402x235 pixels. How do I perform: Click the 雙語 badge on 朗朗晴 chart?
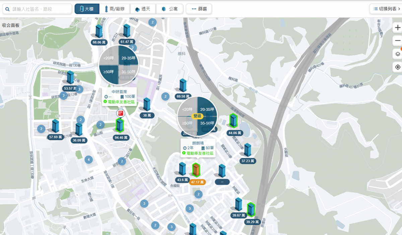coord(197,116)
